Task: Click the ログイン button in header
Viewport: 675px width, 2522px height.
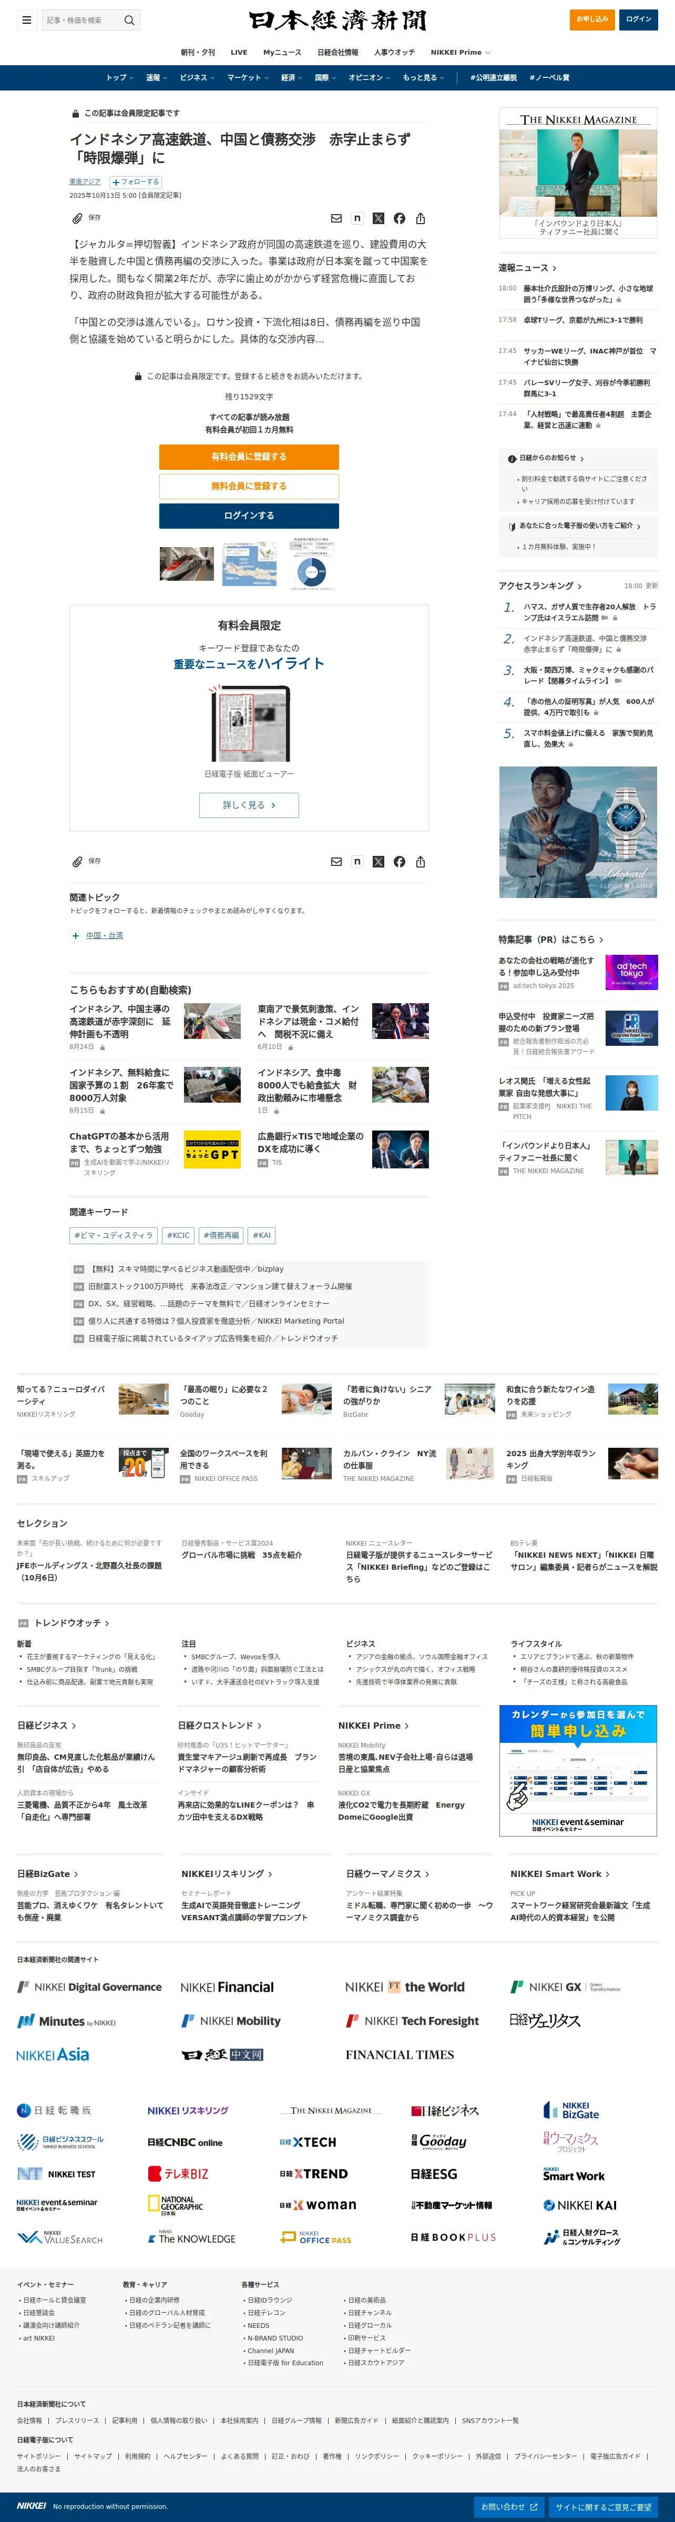Action: point(639,18)
